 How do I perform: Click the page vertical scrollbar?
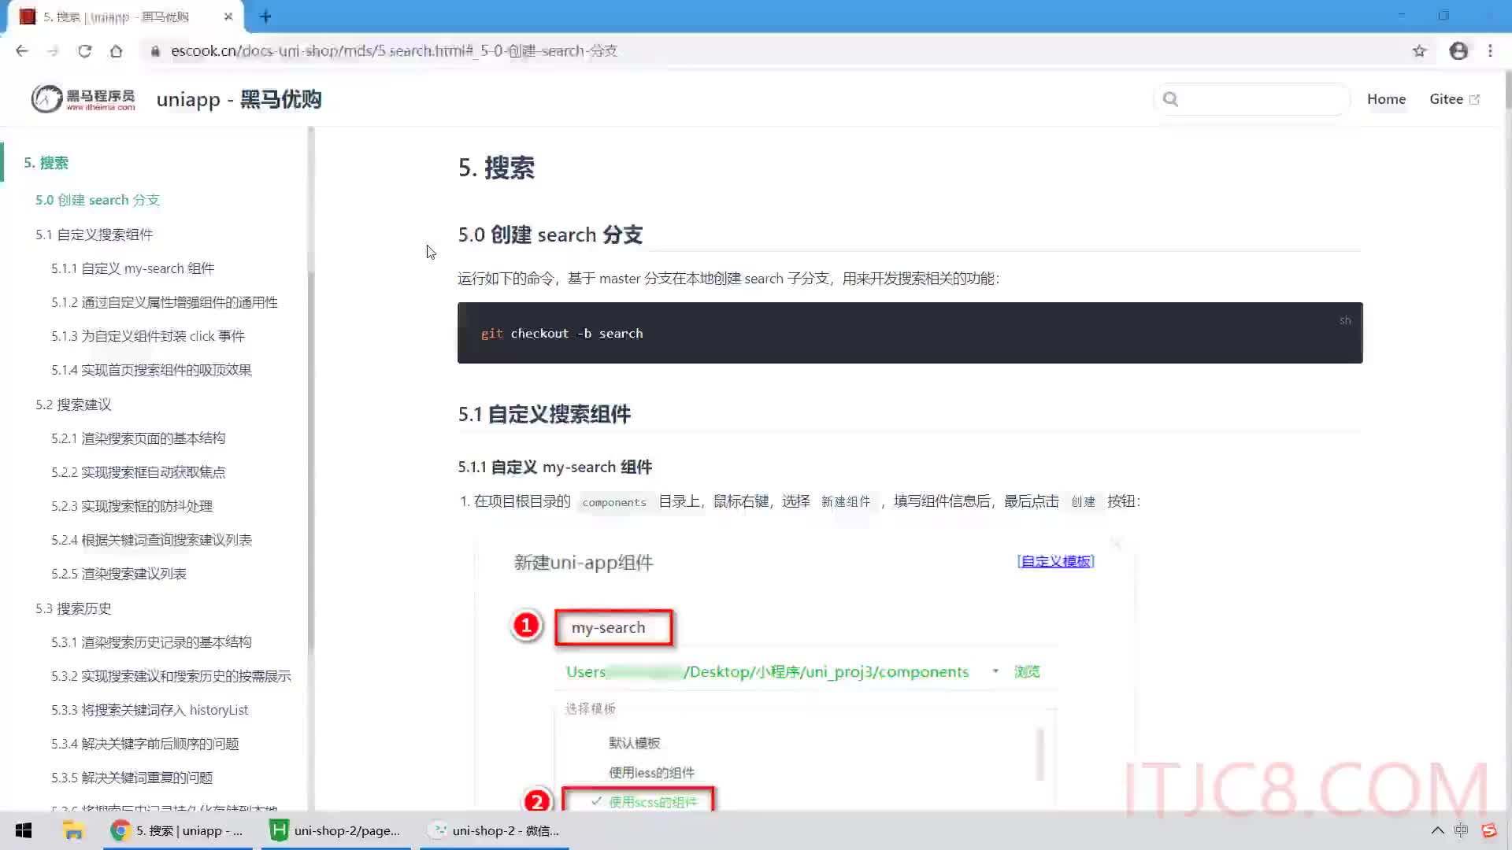[x=1507, y=91]
